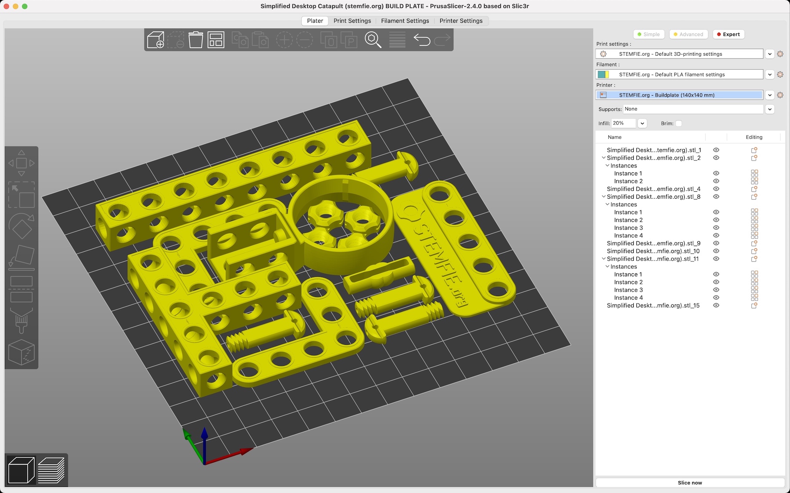Click the variable layer height icon

click(397, 40)
